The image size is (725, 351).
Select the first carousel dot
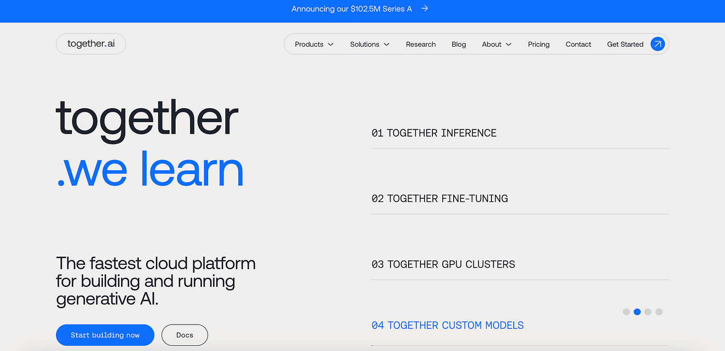point(626,312)
